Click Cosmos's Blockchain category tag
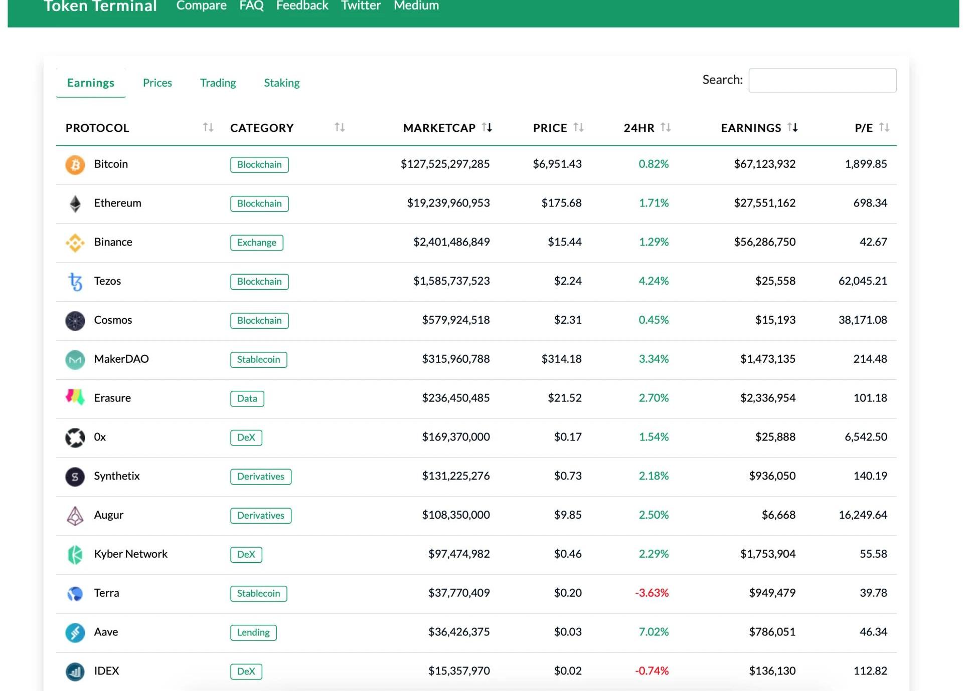This screenshot has height=691, width=963. pyautogui.click(x=259, y=321)
